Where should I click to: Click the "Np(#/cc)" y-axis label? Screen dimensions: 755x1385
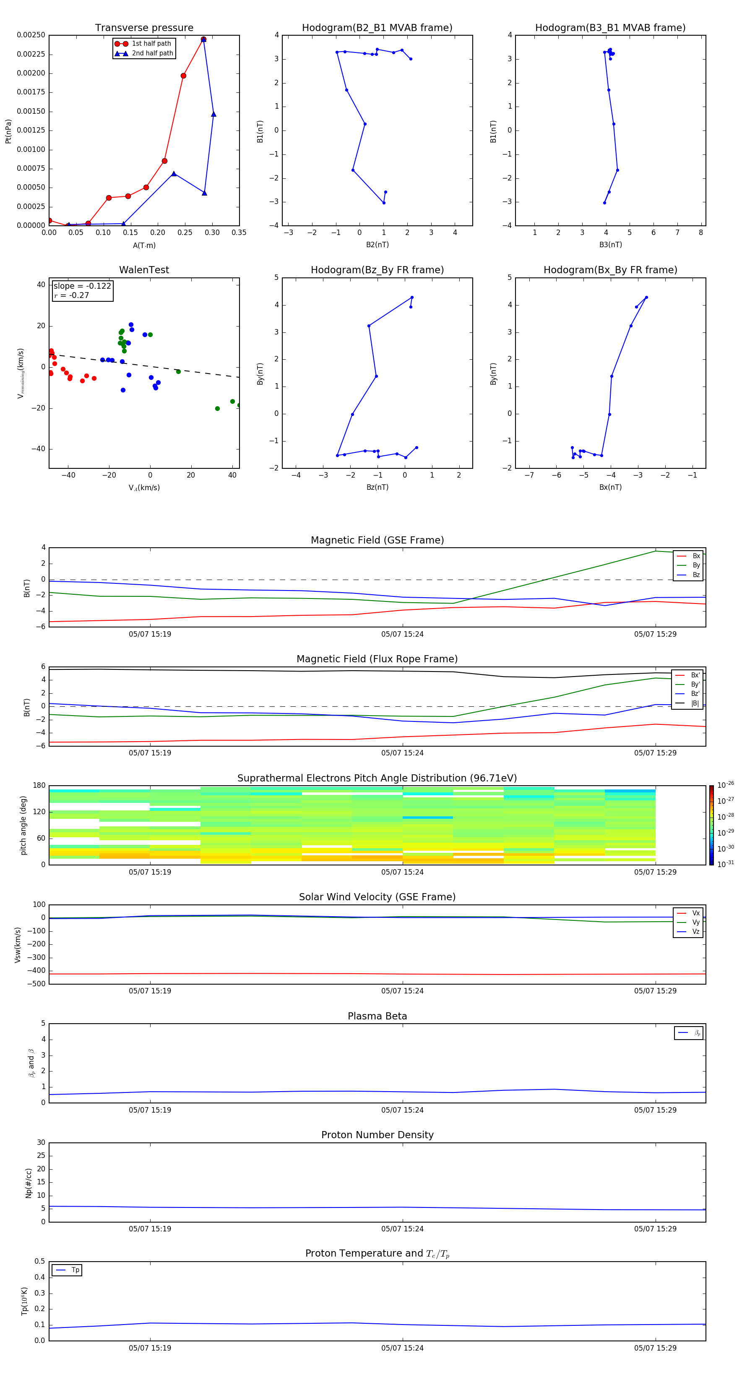pyautogui.click(x=29, y=1183)
